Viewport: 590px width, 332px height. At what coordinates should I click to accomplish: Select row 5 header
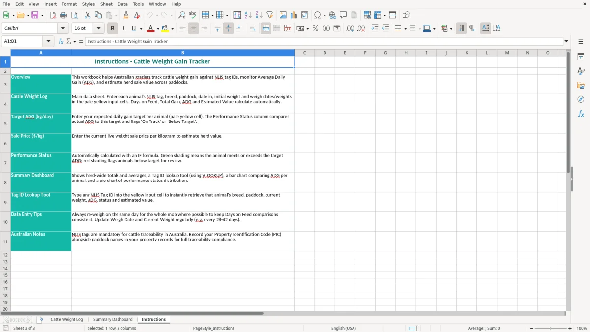pos(5,123)
